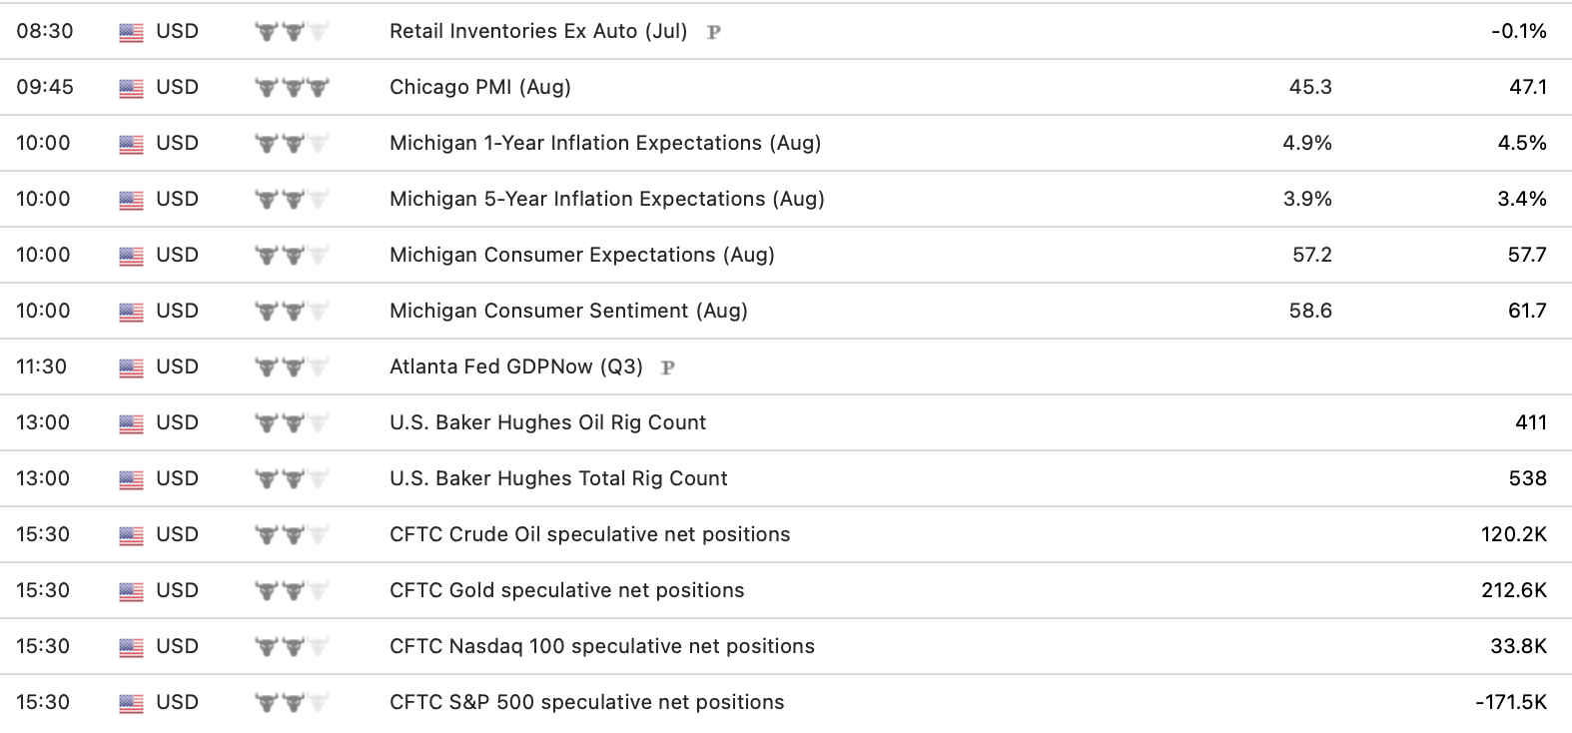Click the bull importance icons for Chicago PMI

tap(292, 88)
